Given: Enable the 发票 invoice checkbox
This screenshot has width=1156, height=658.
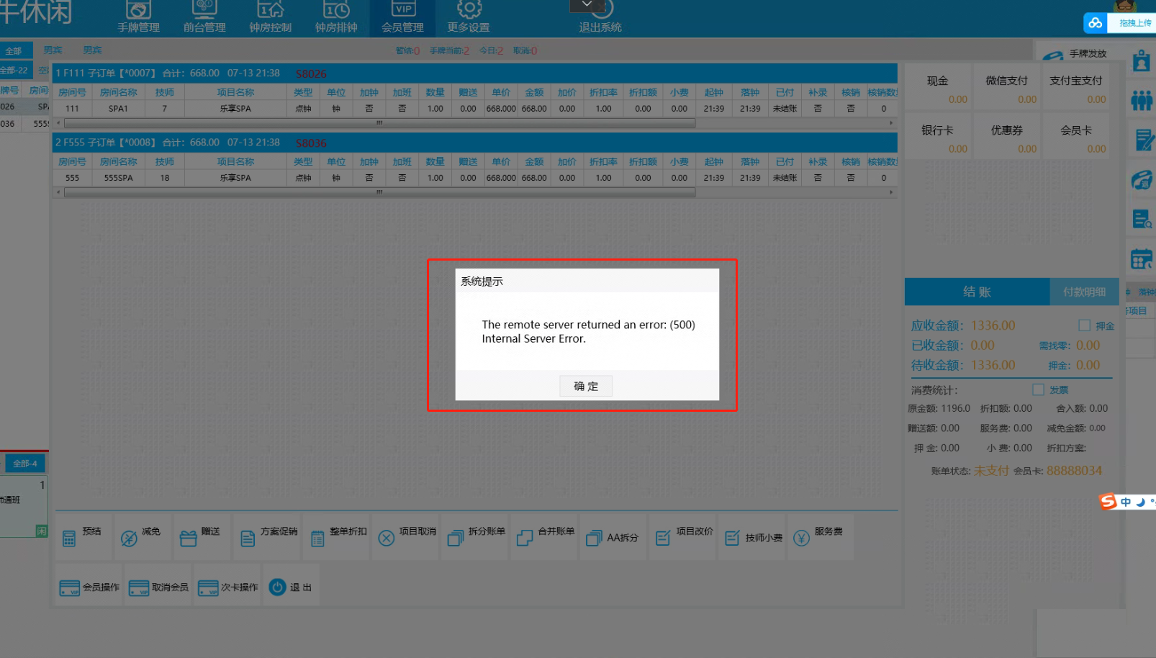Looking at the screenshot, I should pyautogui.click(x=1038, y=389).
